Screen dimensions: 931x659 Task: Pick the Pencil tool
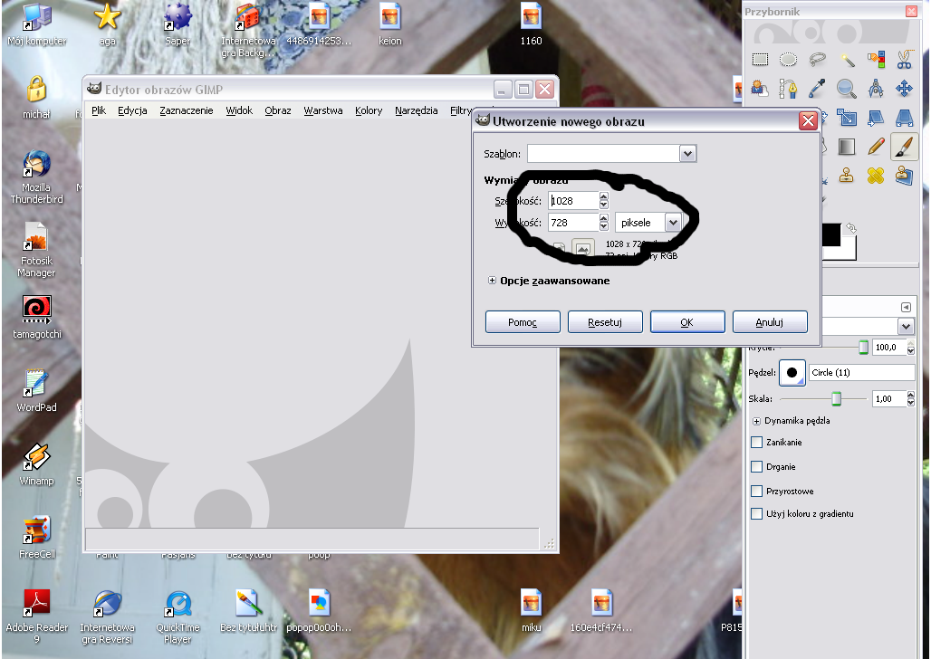(x=876, y=147)
